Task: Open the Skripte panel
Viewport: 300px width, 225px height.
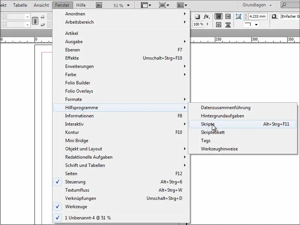Action: coord(243,124)
